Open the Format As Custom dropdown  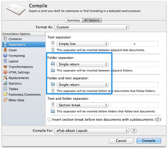[92, 27]
